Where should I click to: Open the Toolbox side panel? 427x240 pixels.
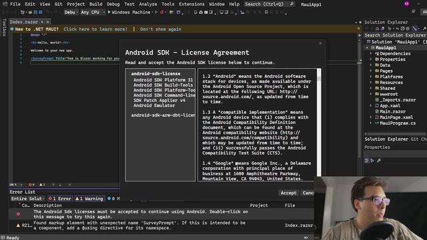tap(4, 27)
